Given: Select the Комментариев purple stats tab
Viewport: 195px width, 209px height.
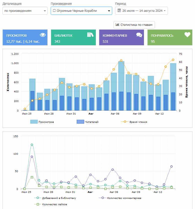Looking at the screenshot, I should (121, 37).
